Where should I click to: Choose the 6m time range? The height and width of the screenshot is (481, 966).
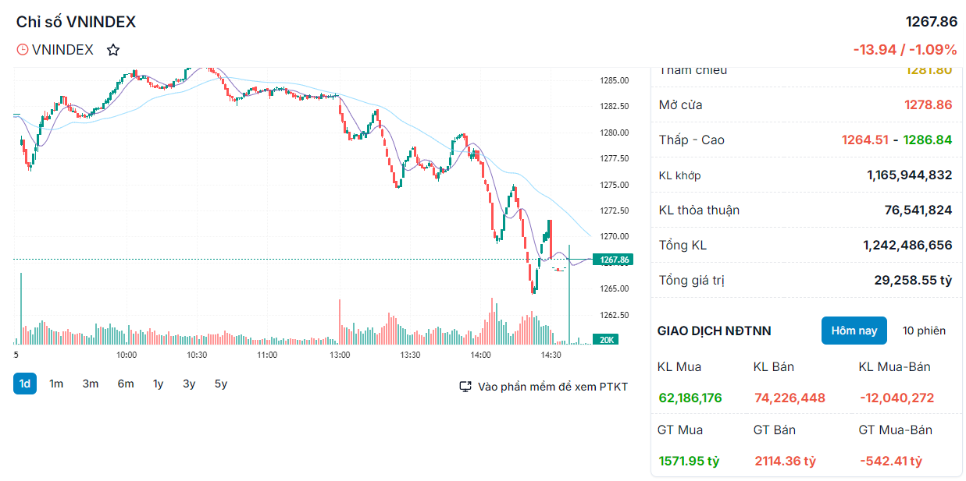click(126, 384)
